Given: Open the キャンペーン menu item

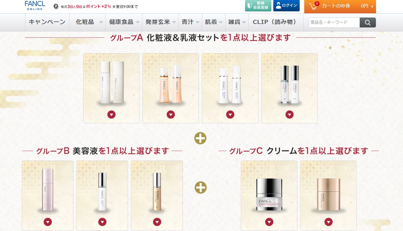Looking at the screenshot, I should pyautogui.click(x=47, y=22).
